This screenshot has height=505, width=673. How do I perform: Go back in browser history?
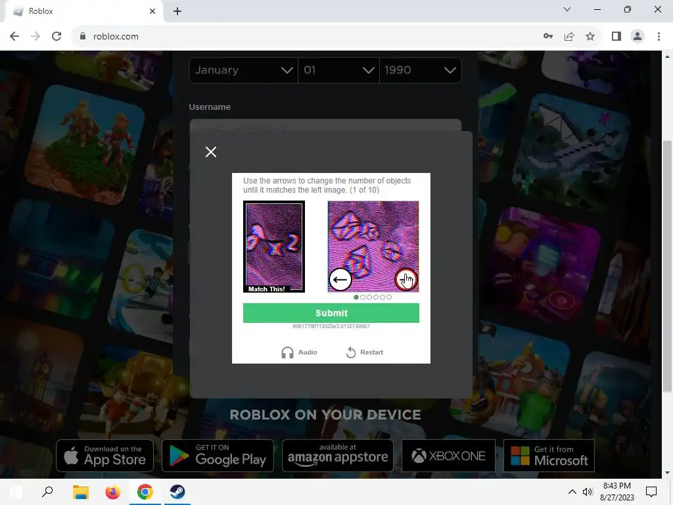[14, 37]
